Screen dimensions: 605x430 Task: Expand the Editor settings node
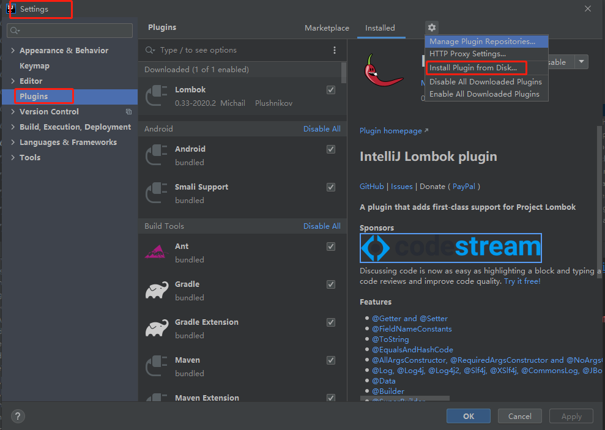coord(13,81)
